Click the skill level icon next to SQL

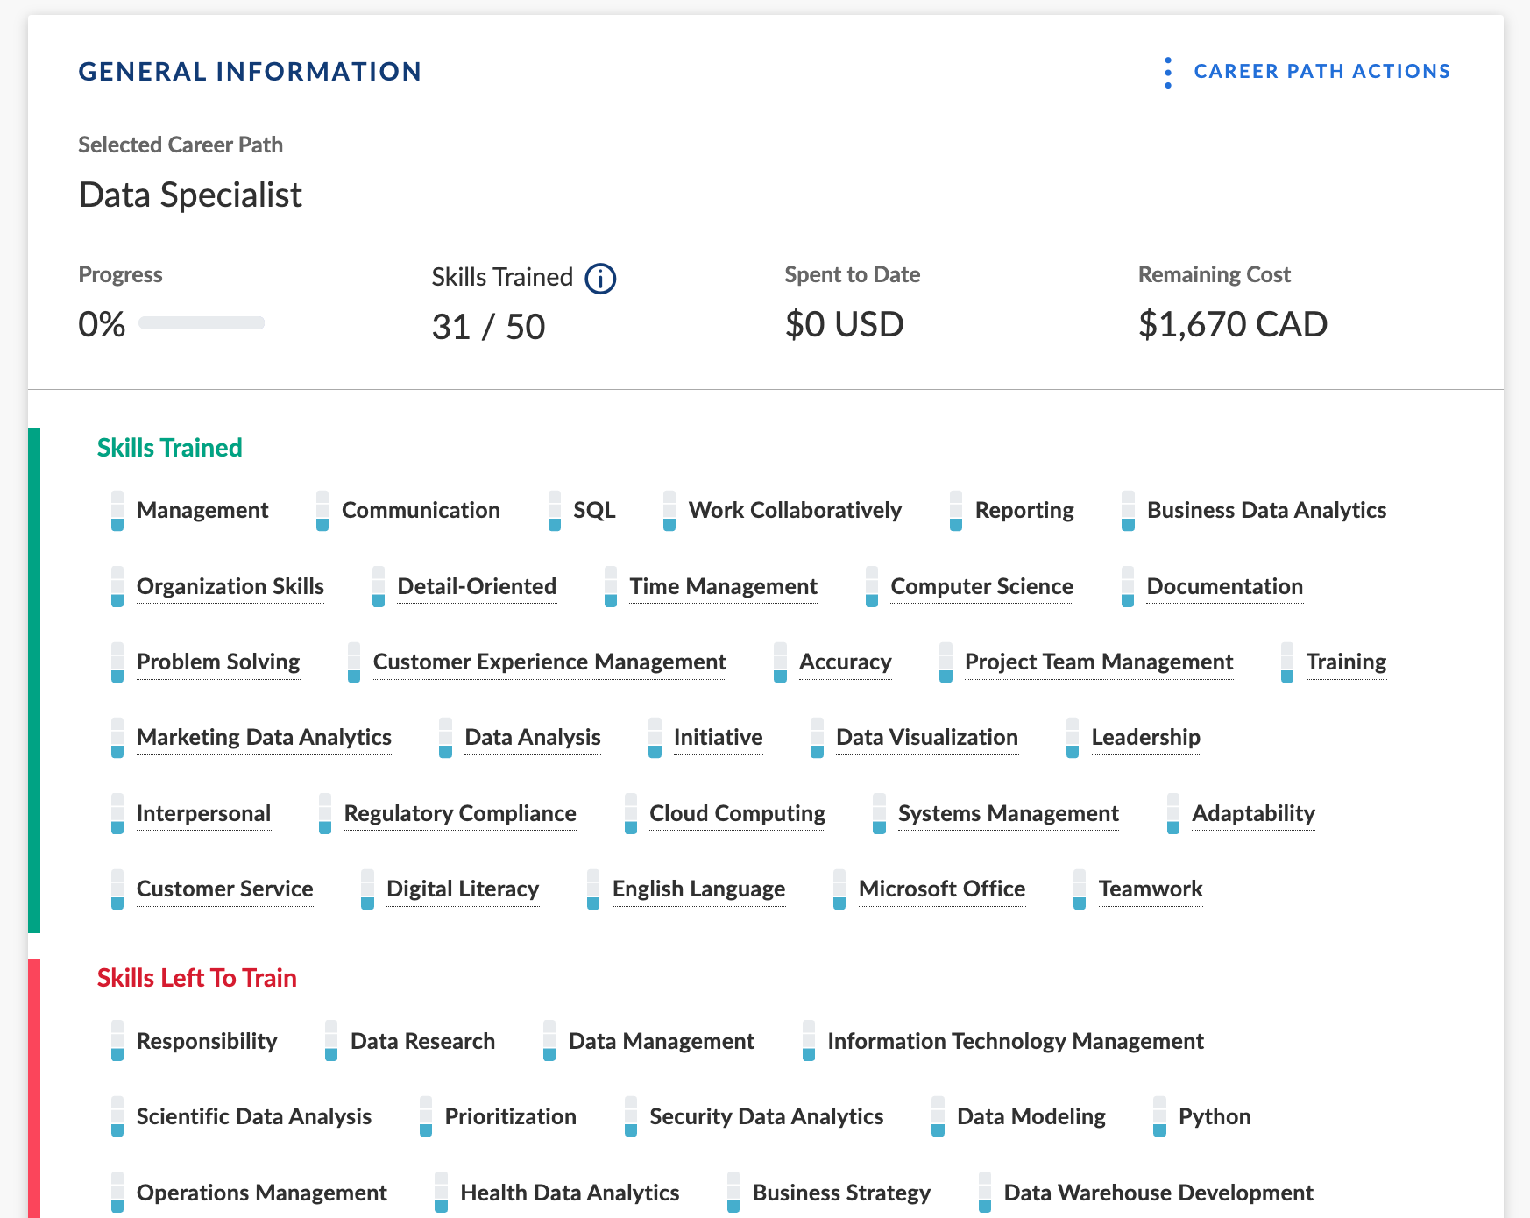pos(554,511)
